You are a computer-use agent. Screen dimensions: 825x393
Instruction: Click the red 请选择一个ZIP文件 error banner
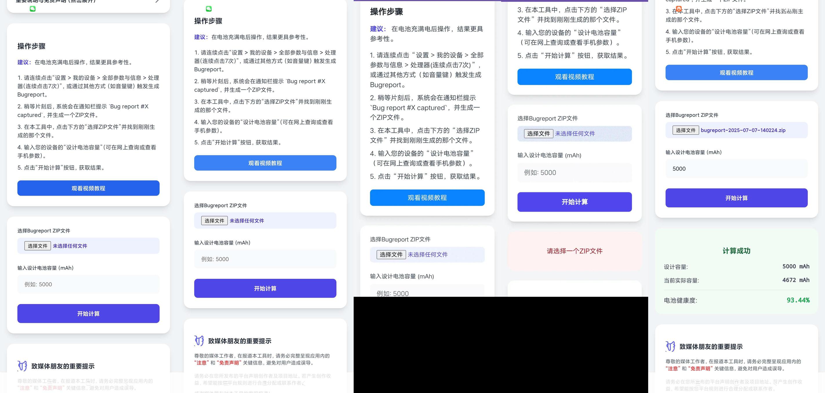pyautogui.click(x=574, y=251)
